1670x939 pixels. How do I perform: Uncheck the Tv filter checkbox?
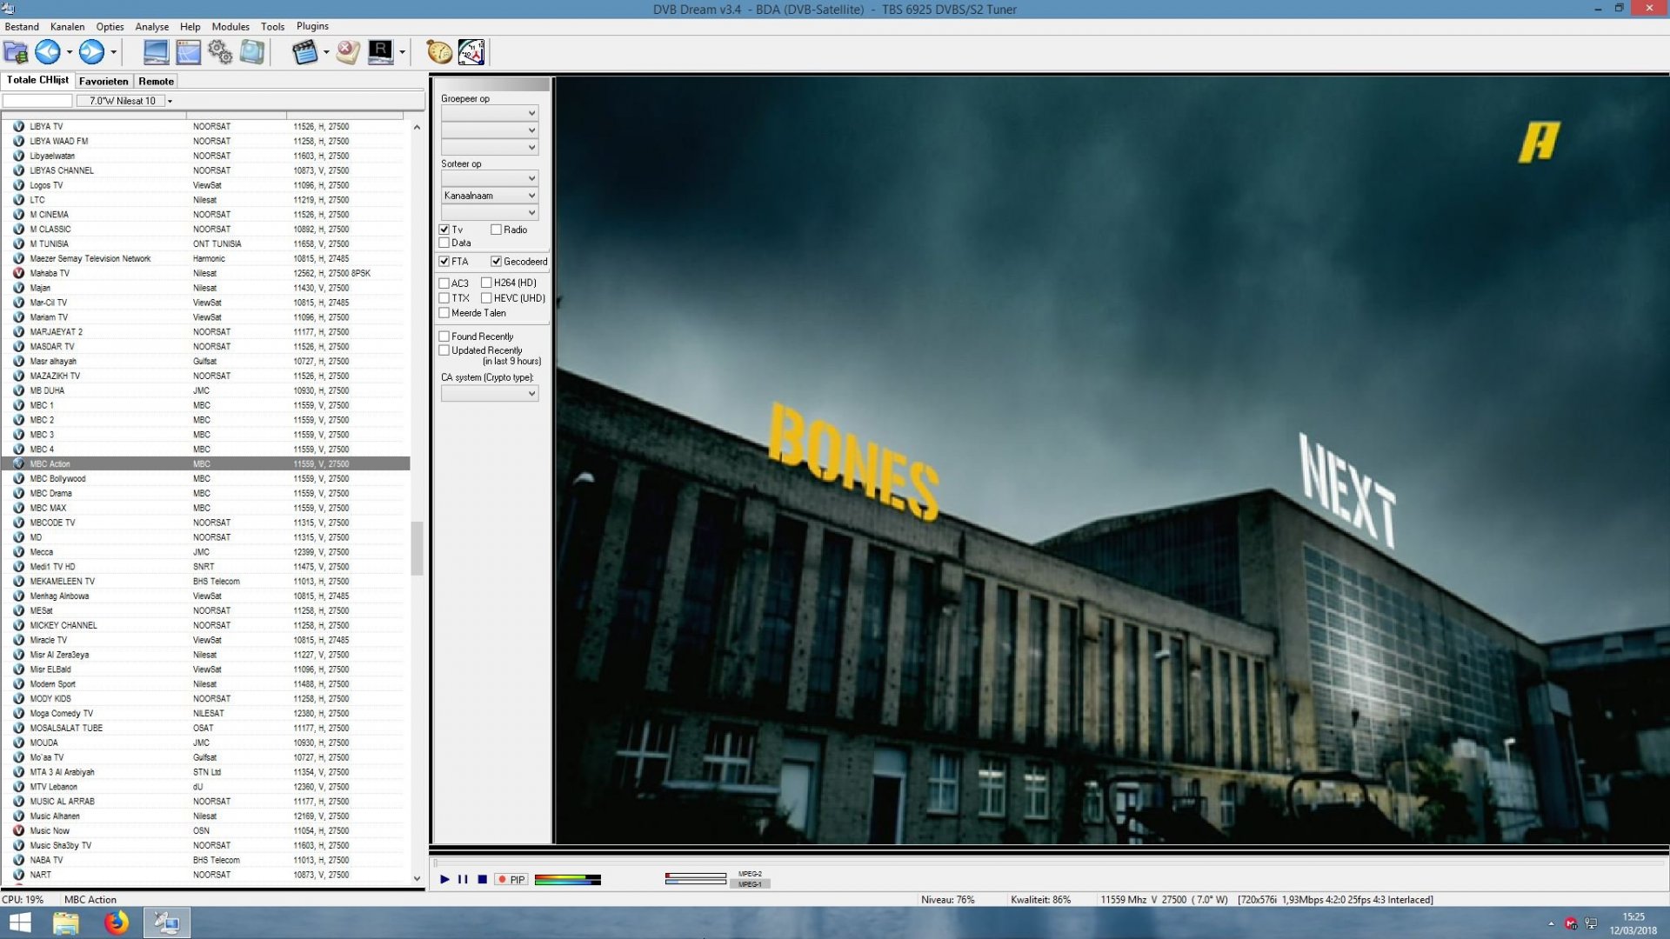click(444, 229)
